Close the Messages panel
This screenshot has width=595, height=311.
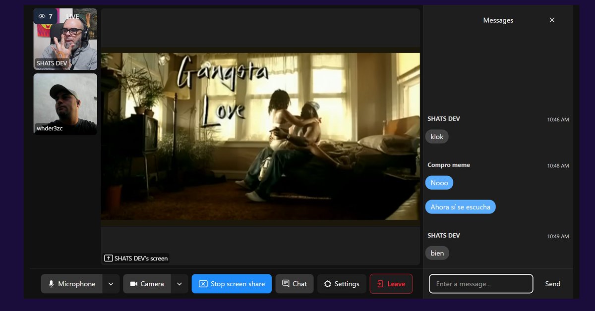coord(552,20)
